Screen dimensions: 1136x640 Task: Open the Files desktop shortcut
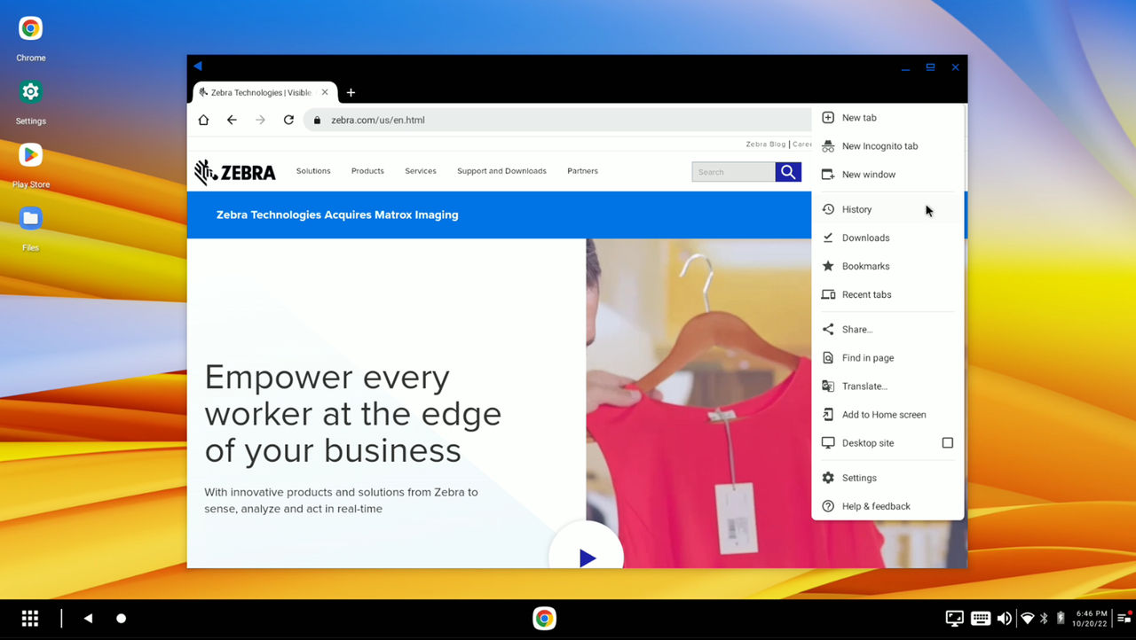pos(31,228)
